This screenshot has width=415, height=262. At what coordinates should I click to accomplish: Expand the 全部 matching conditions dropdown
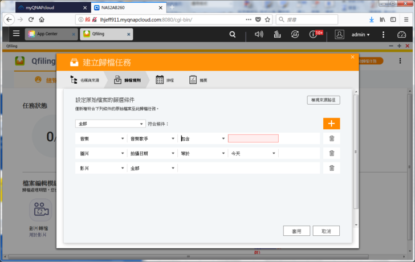(110, 124)
